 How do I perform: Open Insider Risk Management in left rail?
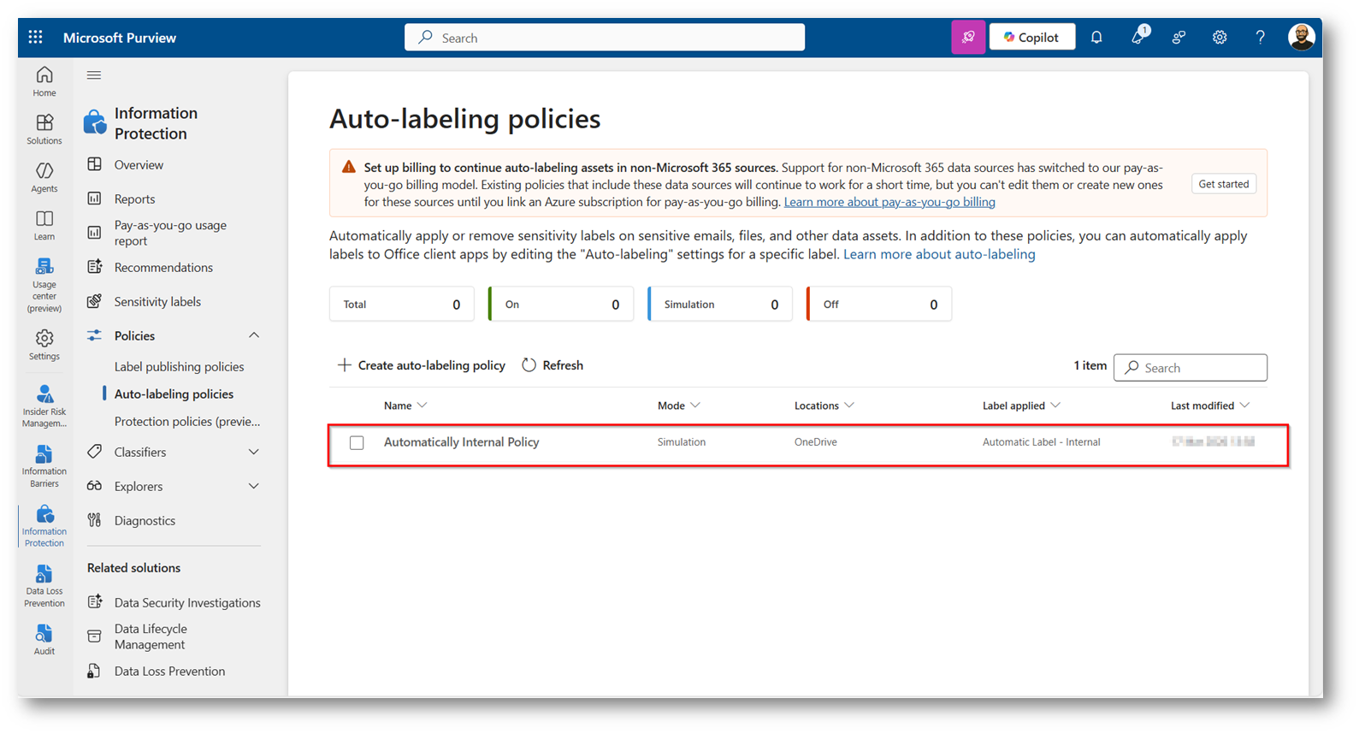pyautogui.click(x=44, y=405)
